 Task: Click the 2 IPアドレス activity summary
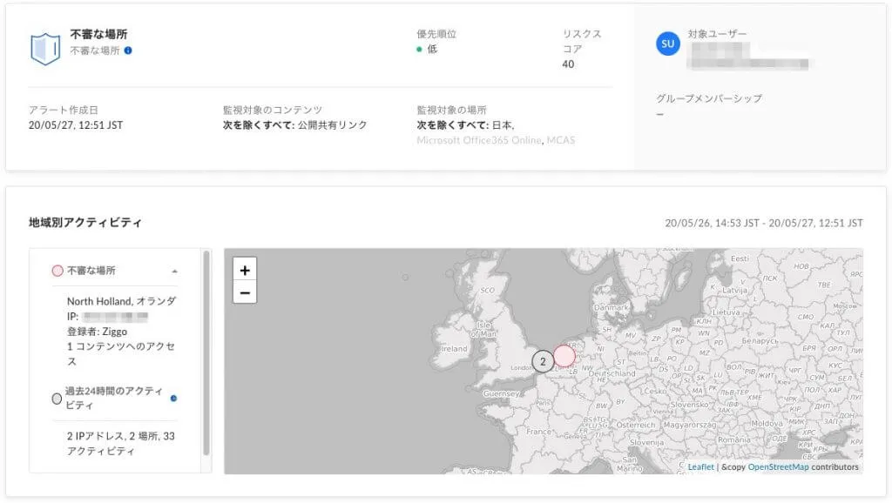tap(120, 443)
